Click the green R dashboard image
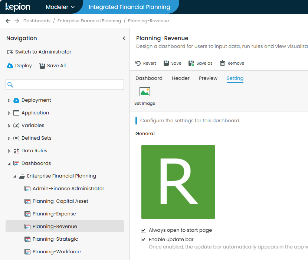 tap(178, 182)
